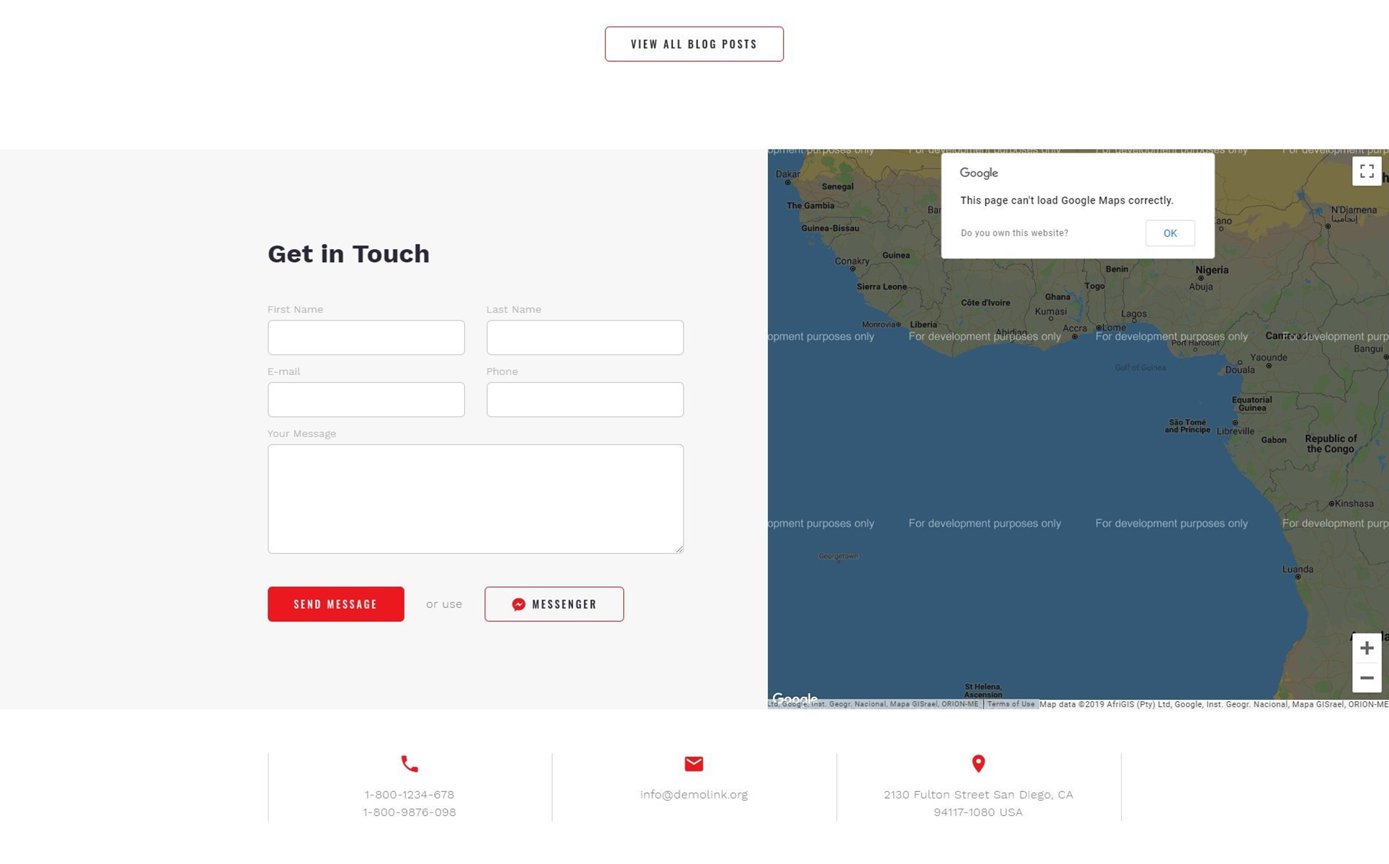Focus the Last Name field
Image resolution: width=1389 pixels, height=864 pixels.
point(584,338)
